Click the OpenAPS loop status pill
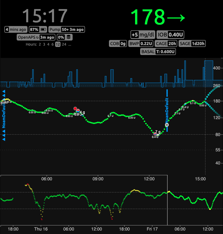Image resolution: width=223 pixels, height=234 pixels. [x=36, y=37]
